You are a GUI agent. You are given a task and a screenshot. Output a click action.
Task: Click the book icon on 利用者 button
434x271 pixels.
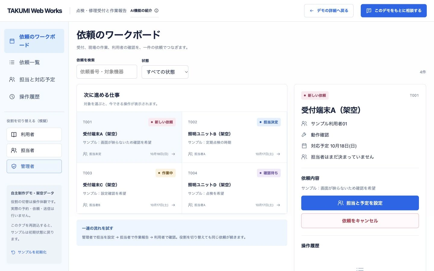tap(14, 135)
